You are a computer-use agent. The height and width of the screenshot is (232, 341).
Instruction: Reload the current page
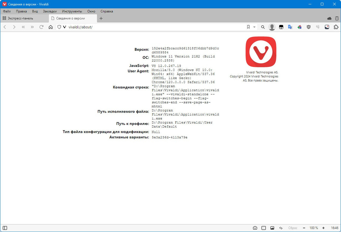[x=41, y=27]
